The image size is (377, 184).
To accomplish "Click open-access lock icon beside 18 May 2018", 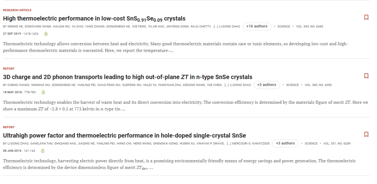I will (x=43, y=92).
